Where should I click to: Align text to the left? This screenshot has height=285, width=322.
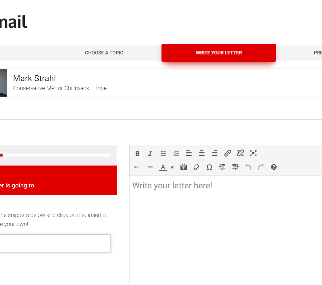pos(189,153)
